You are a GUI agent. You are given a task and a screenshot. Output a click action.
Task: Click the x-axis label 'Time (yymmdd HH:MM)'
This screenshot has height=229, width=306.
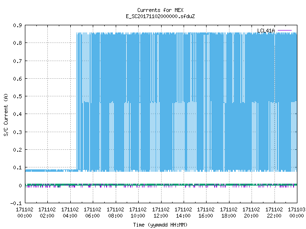160,225
